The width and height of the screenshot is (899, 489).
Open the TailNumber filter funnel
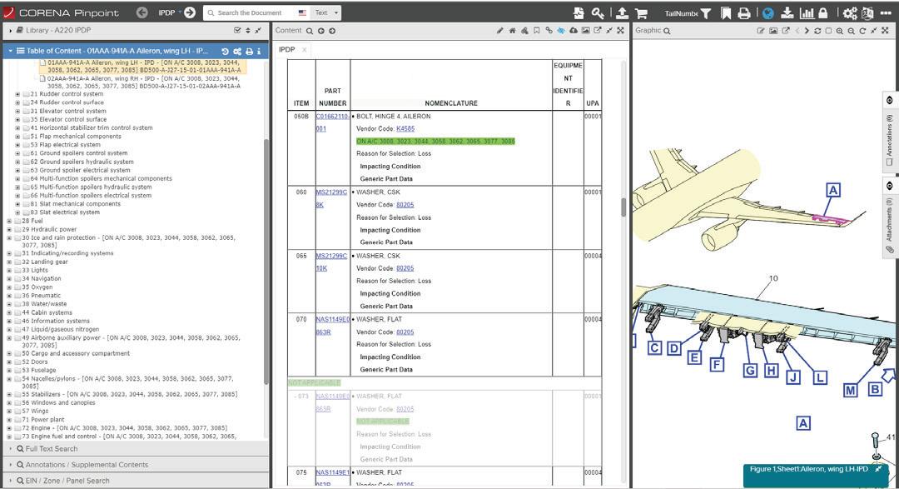coord(706,12)
